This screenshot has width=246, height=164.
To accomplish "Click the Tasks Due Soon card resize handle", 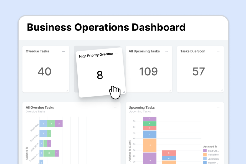I will click(x=222, y=91).
